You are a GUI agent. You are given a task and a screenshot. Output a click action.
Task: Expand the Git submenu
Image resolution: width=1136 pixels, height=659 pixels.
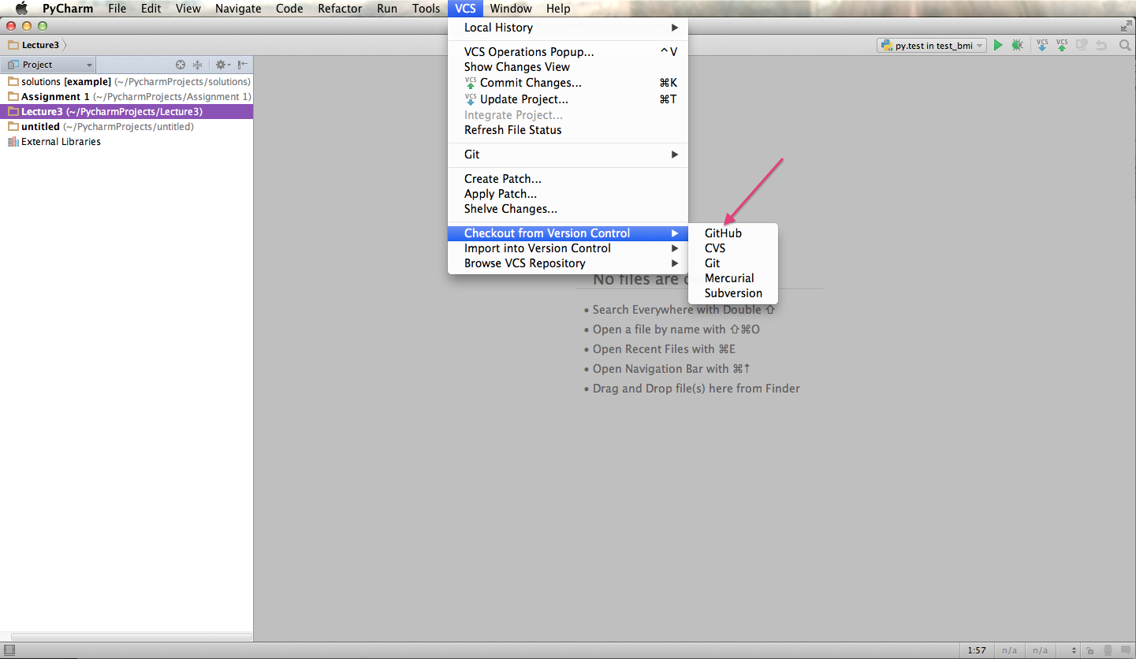[568, 155]
